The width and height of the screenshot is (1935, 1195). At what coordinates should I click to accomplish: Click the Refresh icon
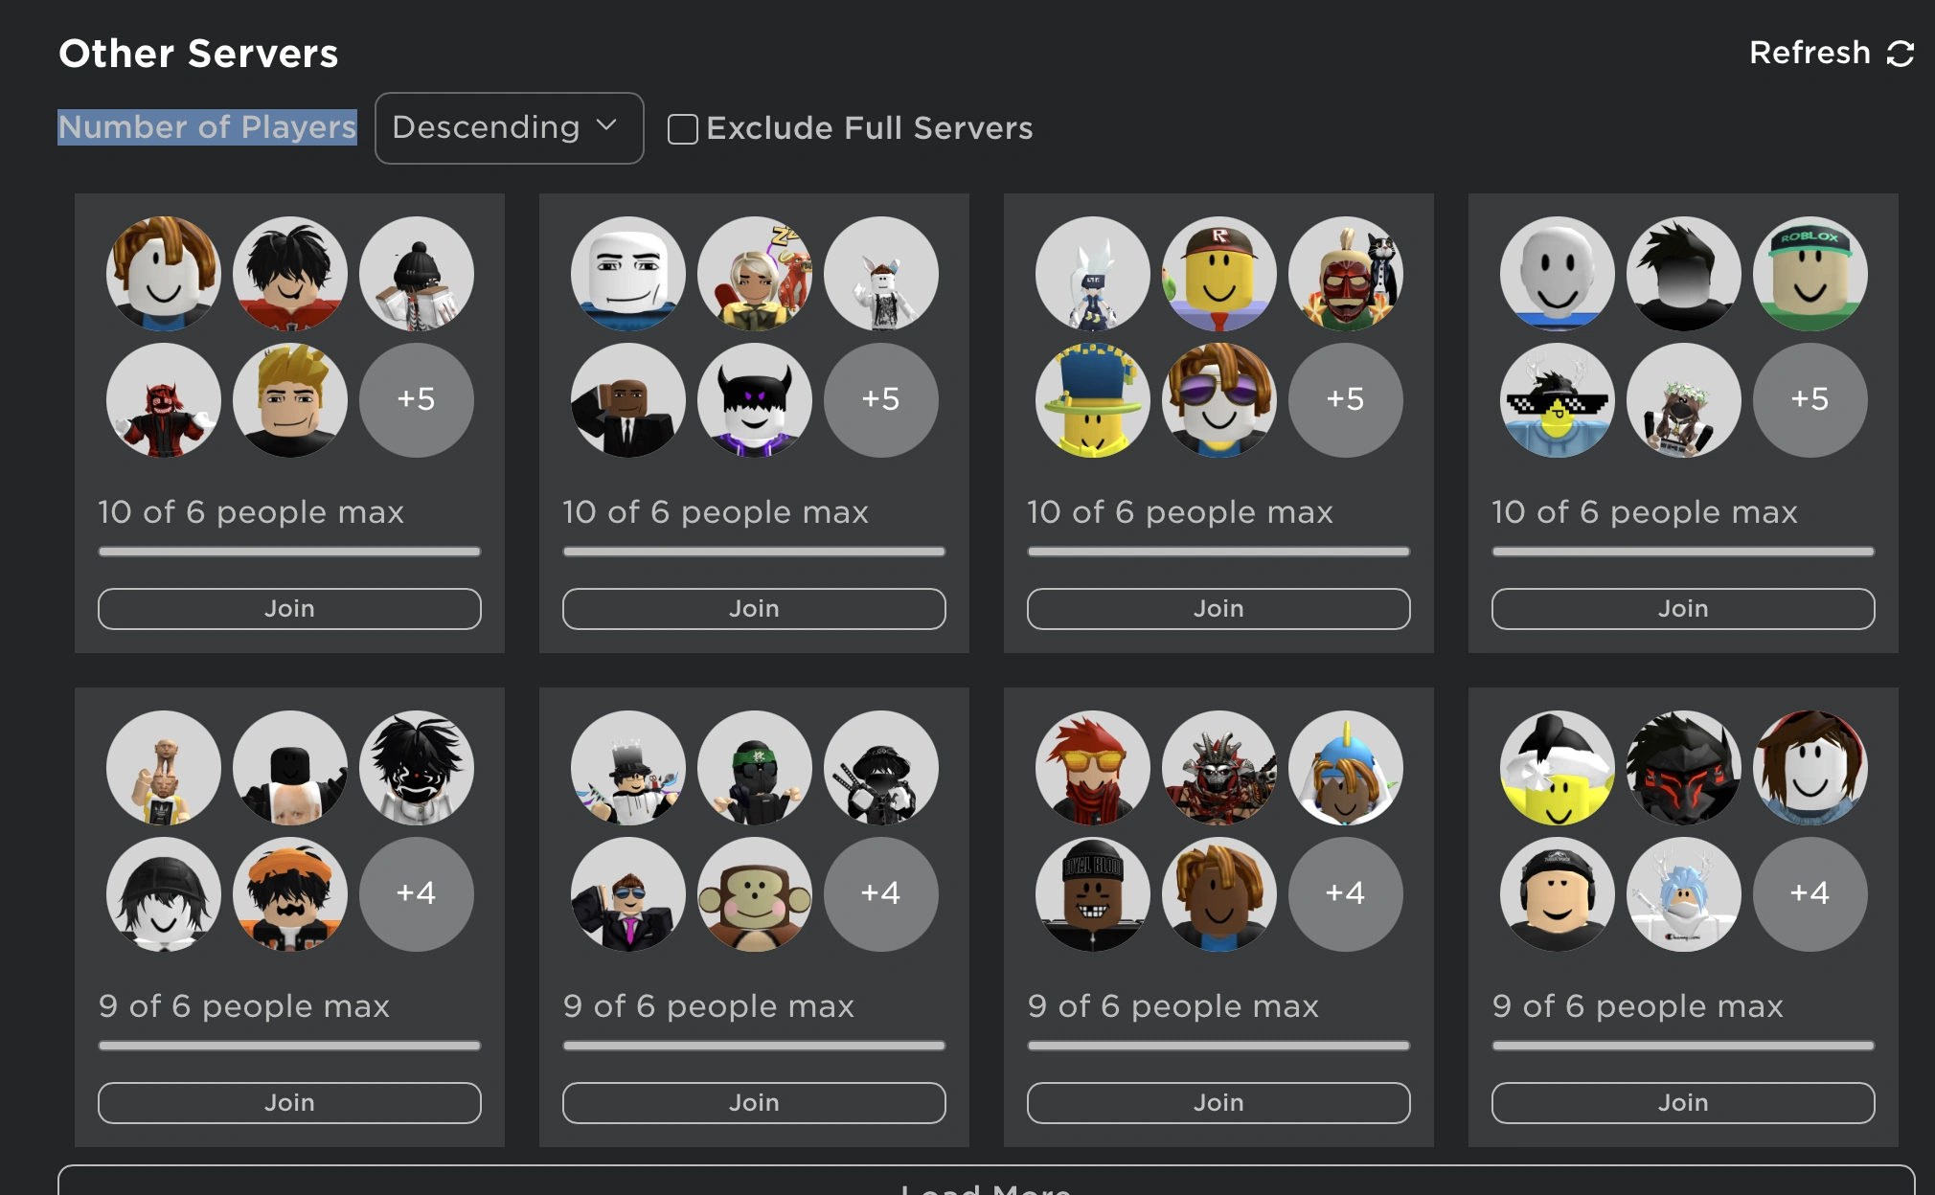[1901, 52]
